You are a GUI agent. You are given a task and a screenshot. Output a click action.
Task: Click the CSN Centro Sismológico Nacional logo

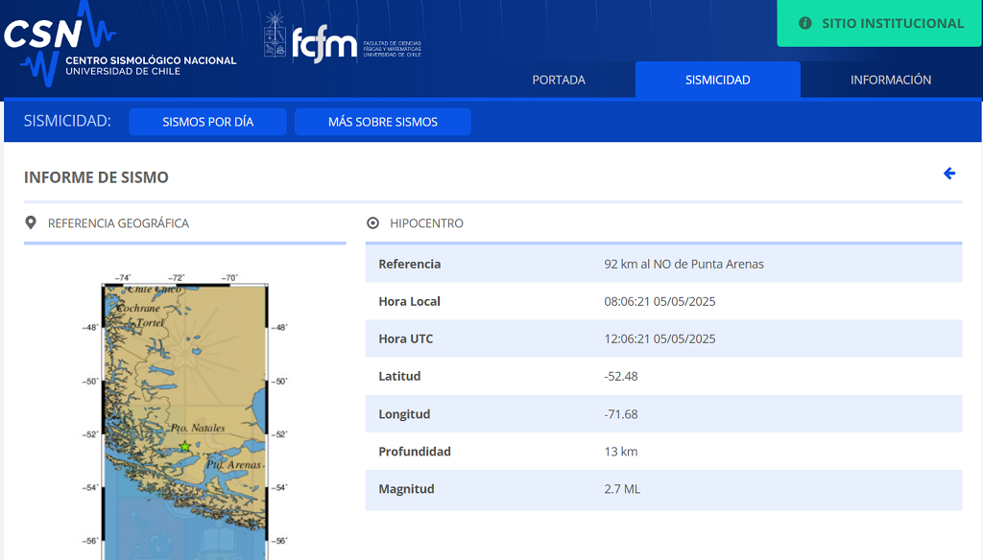[120, 44]
